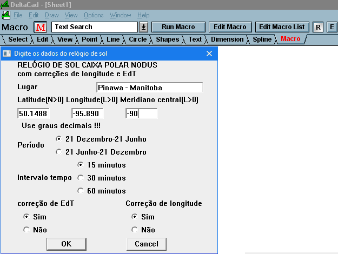Viewport: 338px width, 254px height.
Task: Click the E button in macro toolbar
Action: 331,27
